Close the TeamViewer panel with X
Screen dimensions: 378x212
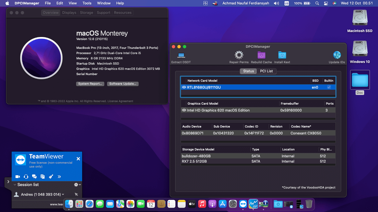78,159
